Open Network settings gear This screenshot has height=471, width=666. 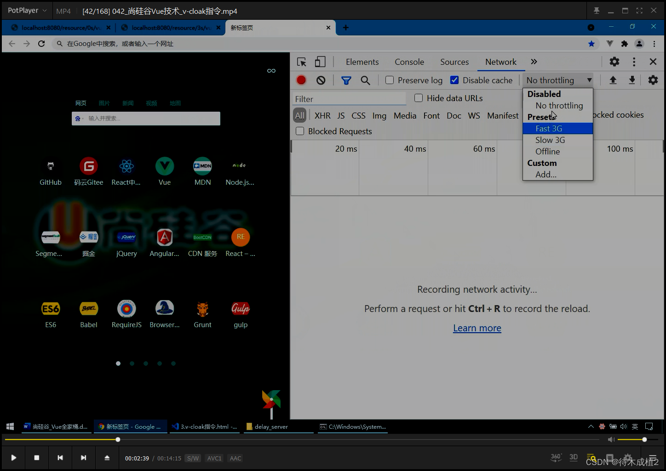(x=653, y=80)
